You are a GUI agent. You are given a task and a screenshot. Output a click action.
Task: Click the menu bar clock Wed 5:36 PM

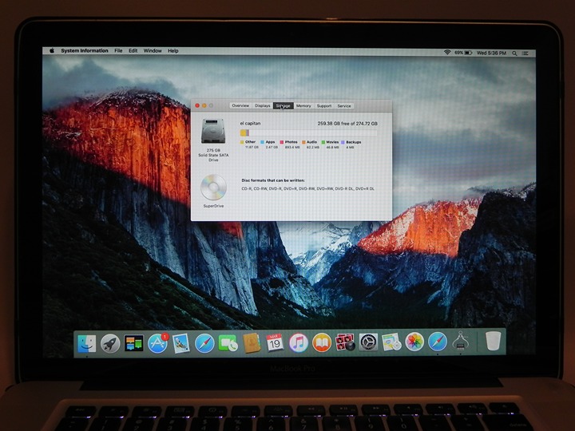click(x=491, y=53)
